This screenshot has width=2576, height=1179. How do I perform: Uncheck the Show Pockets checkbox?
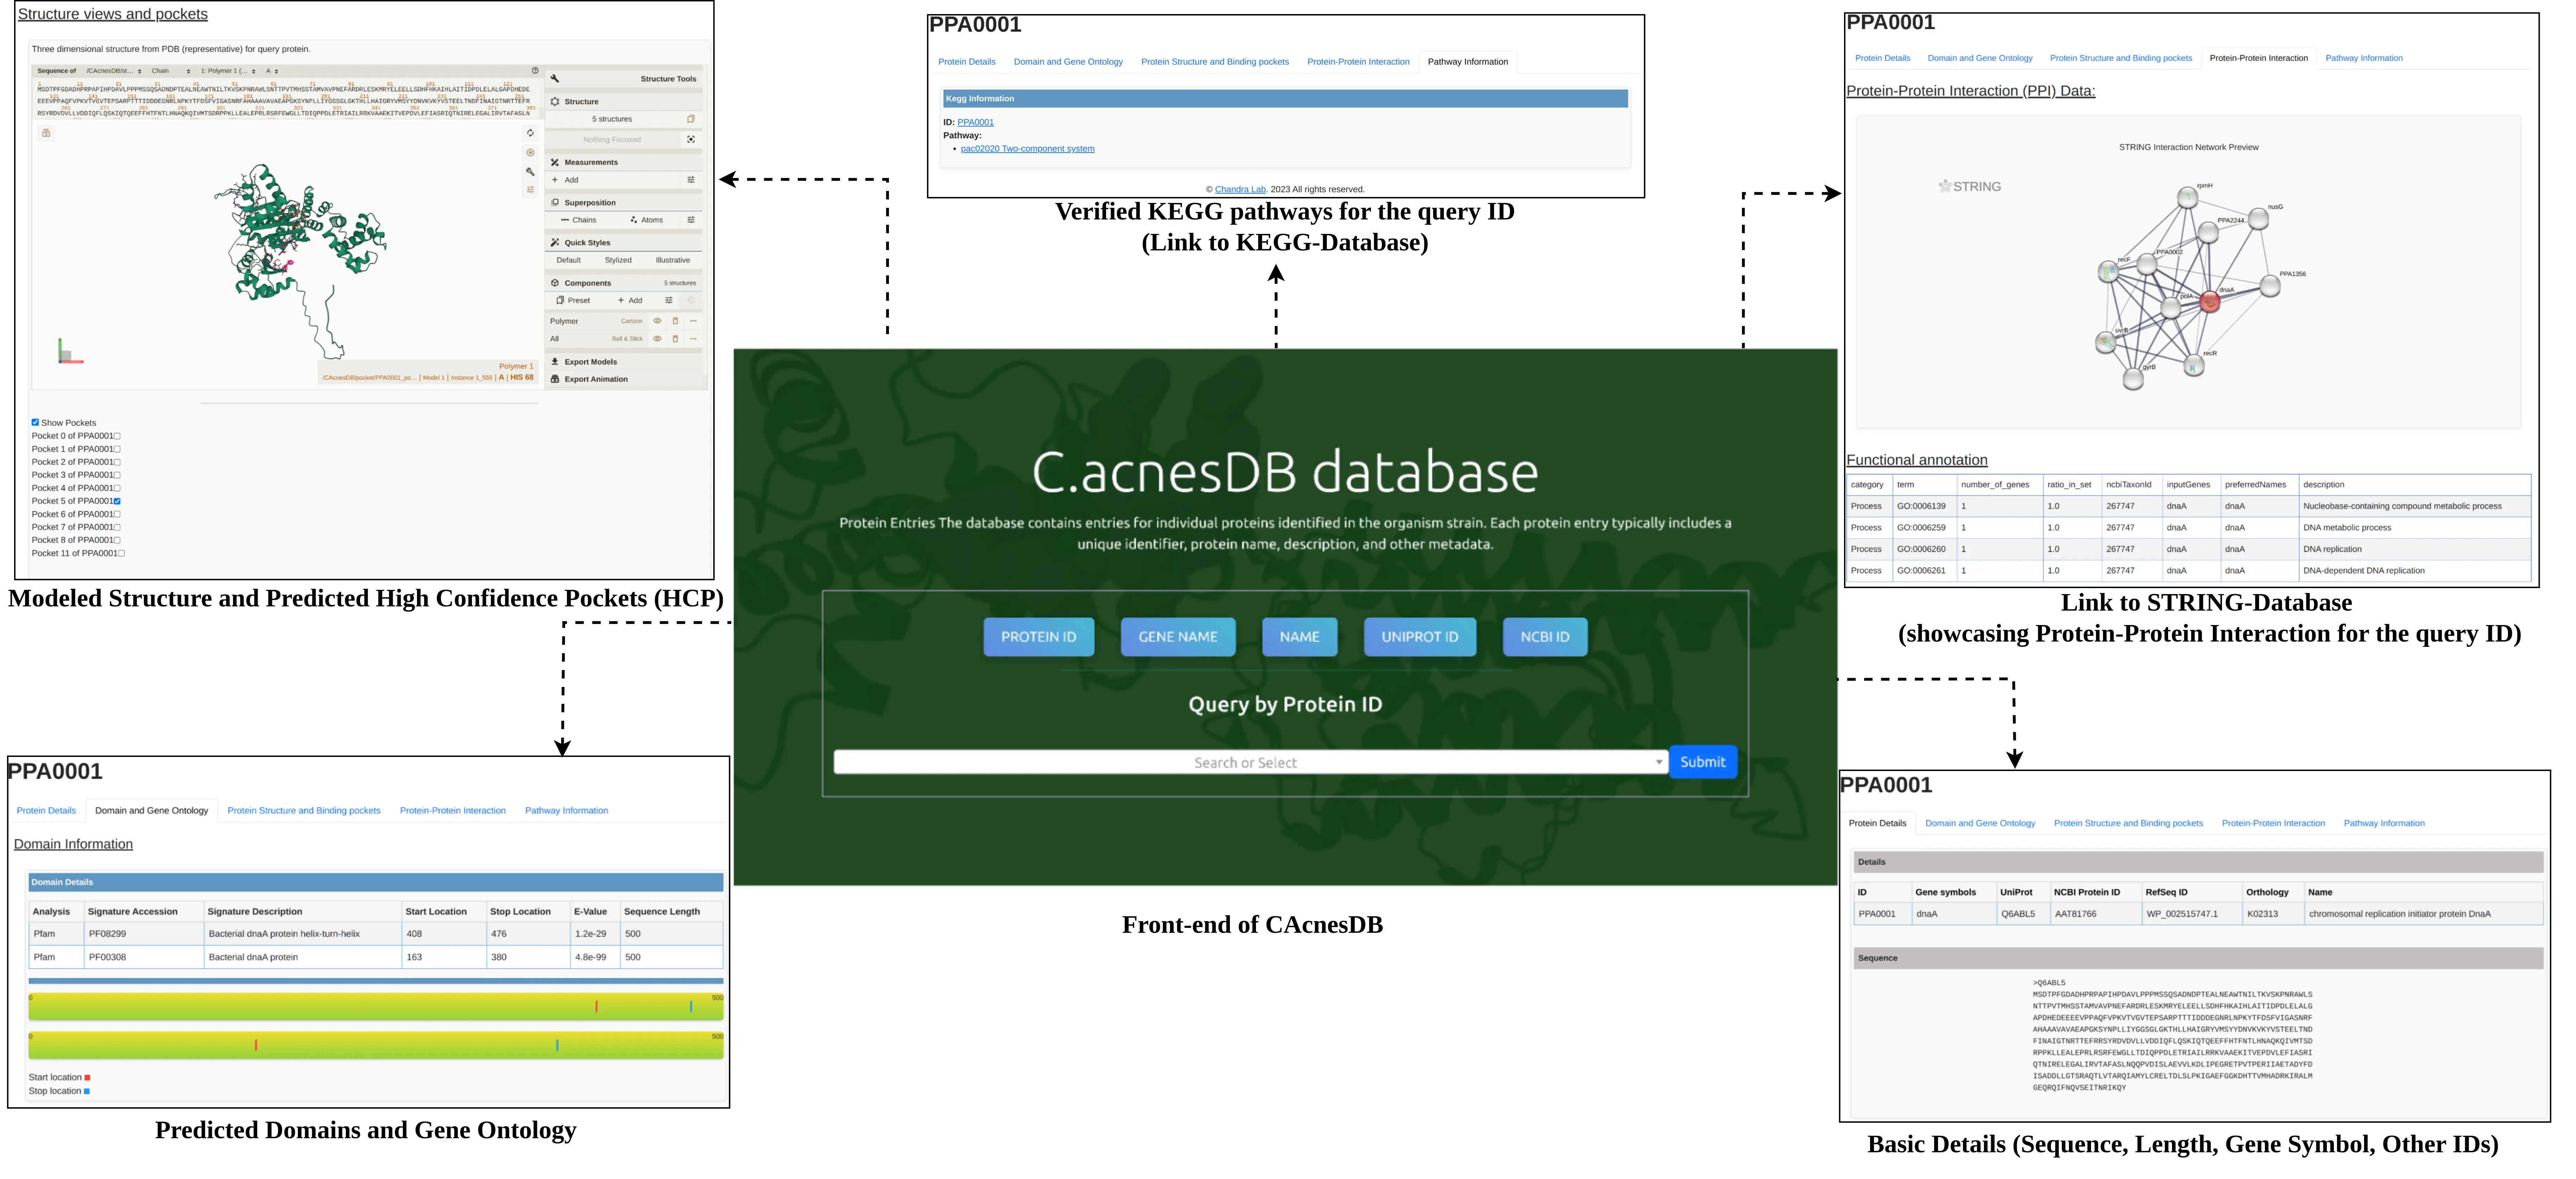pos(35,423)
